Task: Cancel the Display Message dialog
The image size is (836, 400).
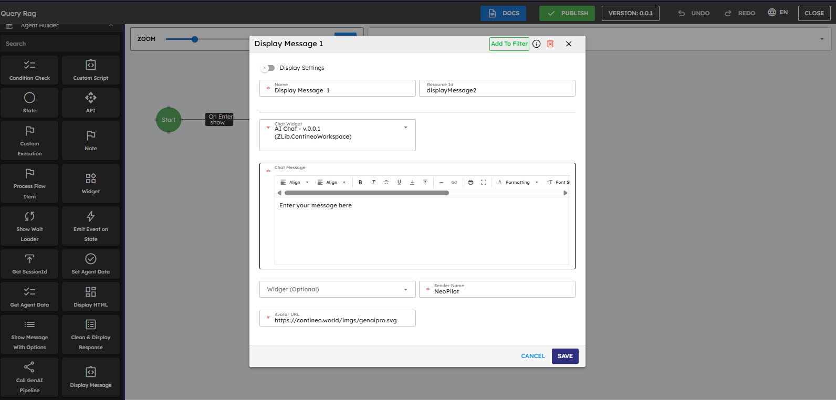Action: pyautogui.click(x=532, y=356)
